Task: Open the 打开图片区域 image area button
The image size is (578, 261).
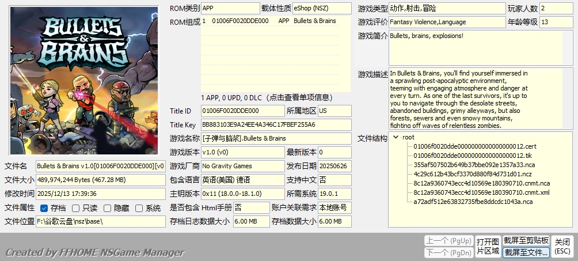Action: coord(488,246)
